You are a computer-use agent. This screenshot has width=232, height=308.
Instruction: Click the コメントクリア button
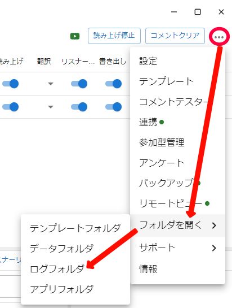(175, 36)
